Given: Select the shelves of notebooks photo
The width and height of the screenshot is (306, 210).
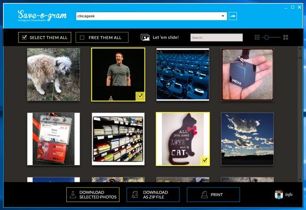Looking at the screenshot, I should 118,139.
